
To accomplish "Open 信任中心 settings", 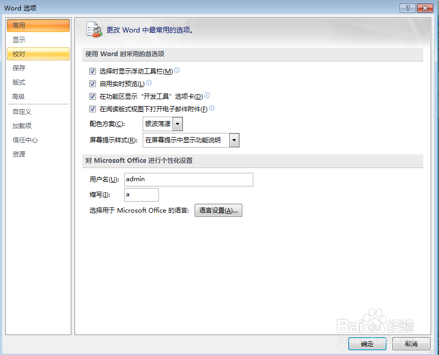I will tap(38, 140).
